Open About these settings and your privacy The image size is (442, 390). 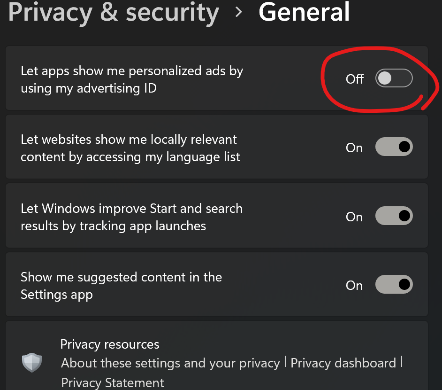pyautogui.click(x=170, y=363)
